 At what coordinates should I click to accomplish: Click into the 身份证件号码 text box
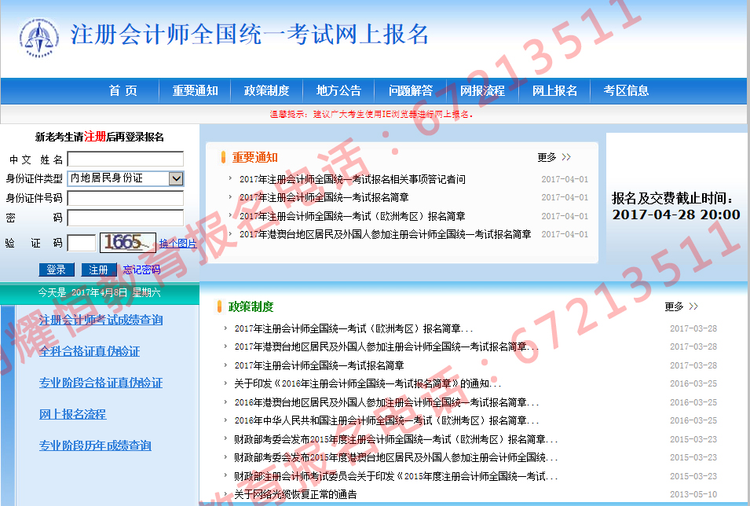point(125,198)
